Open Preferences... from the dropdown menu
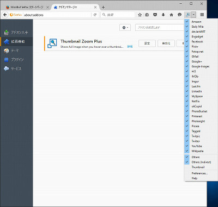The width and height of the screenshot is (218, 207). (x=201, y=173)
